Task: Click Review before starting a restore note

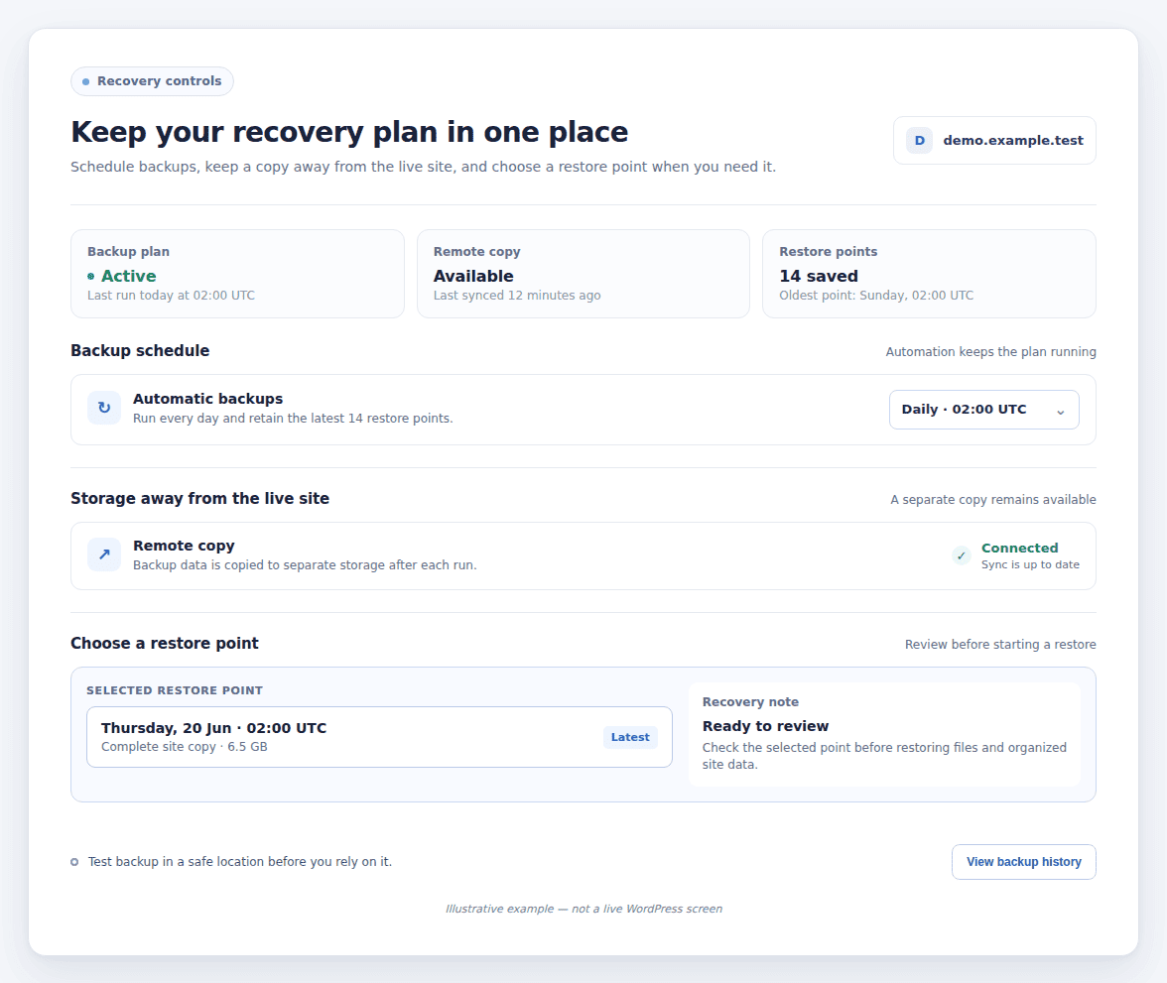Action: [x=1000, y=645]
